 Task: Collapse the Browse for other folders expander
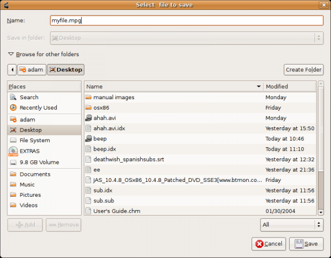(x=11, y=55)
